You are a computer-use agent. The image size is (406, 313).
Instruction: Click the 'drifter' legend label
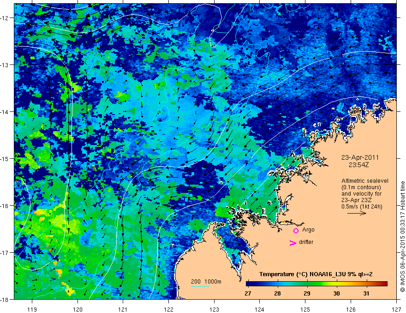pos(306,242)
